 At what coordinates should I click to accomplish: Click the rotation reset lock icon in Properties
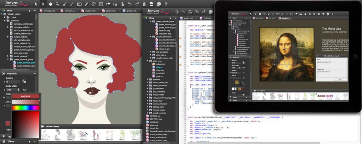pyautogui.click(x=24, y=82)
